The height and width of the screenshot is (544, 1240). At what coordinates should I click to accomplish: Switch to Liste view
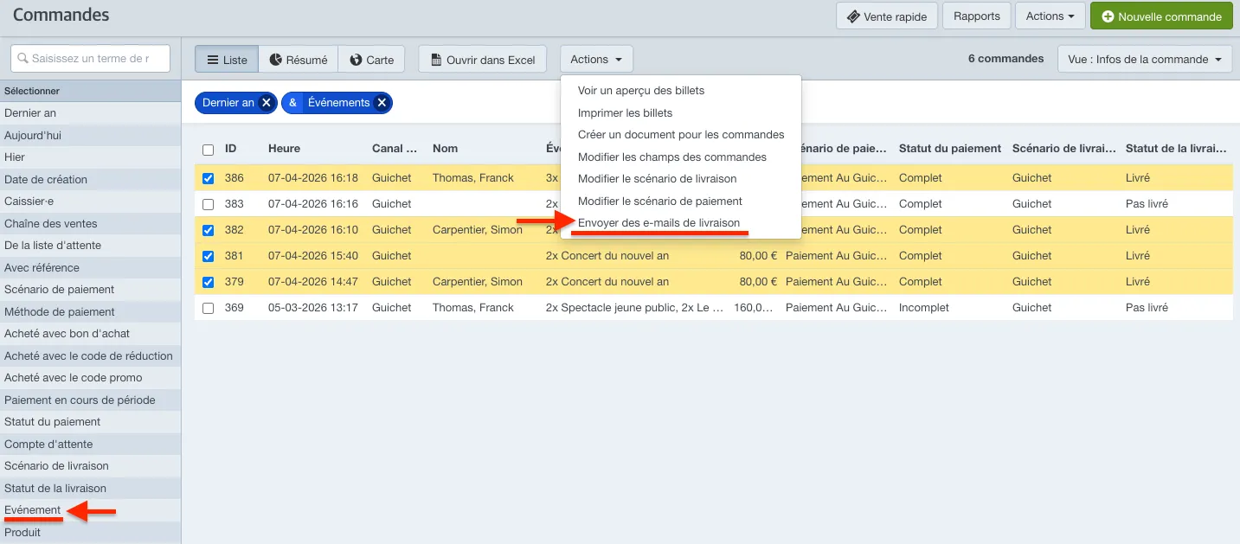click(227, 60)
